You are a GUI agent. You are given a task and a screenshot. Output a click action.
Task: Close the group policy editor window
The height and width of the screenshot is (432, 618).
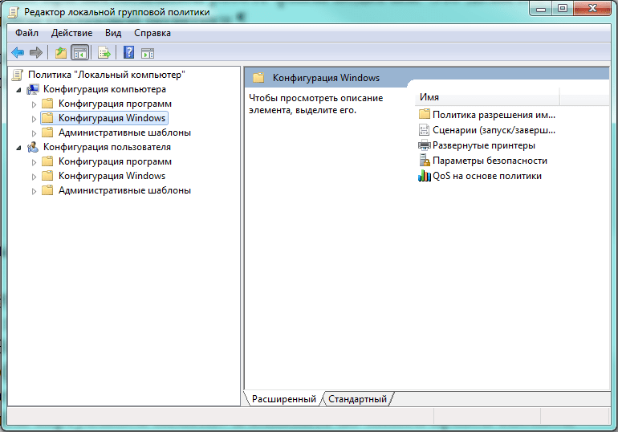(x=592, y=8)
